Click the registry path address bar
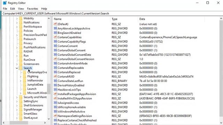The width and height of the screenshot is (223, 125). click(x=112, y=14)
